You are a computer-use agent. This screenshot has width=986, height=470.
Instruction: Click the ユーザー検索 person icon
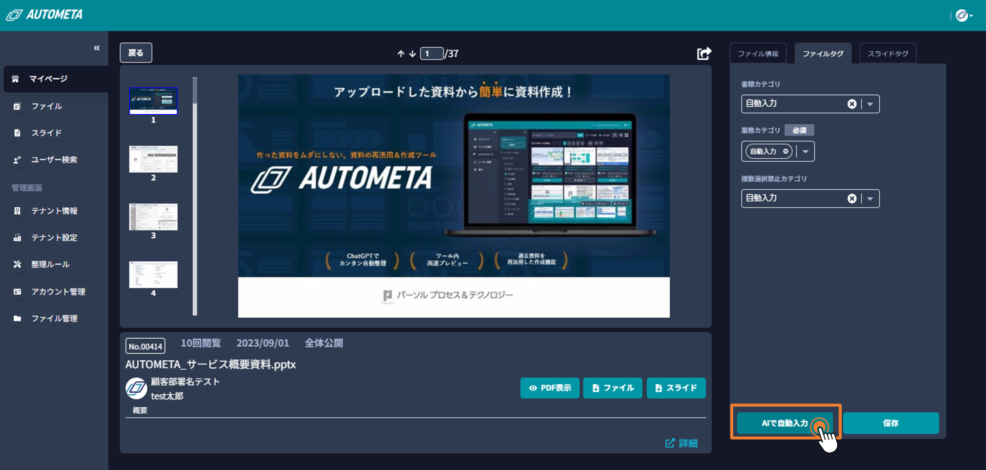pyautogui.click(x=17, y=160)
